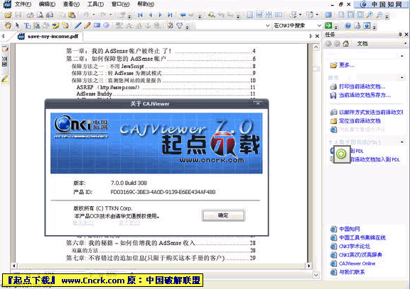This screenshot has height=289, width=410.
Task: Send document by email toolbar icon
Action: pyautogui.click(x=50, y=15)
